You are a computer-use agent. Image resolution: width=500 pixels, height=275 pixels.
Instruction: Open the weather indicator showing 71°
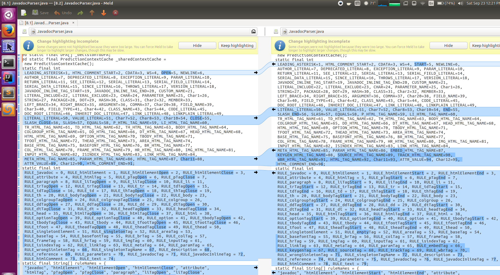[x=370, y=3]
